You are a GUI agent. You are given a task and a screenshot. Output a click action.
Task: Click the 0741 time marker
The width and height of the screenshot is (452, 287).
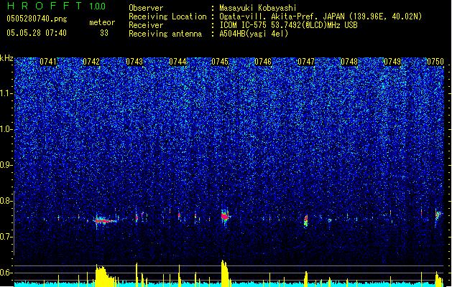coord(48,62)
